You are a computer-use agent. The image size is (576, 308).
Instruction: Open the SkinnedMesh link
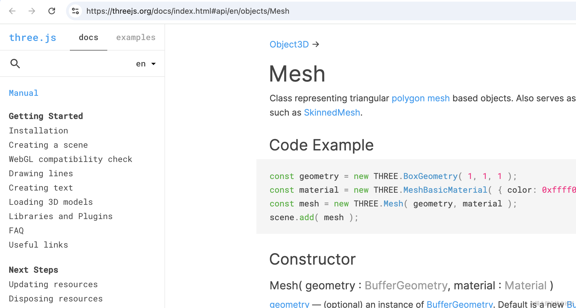click(x=332, y=113)
